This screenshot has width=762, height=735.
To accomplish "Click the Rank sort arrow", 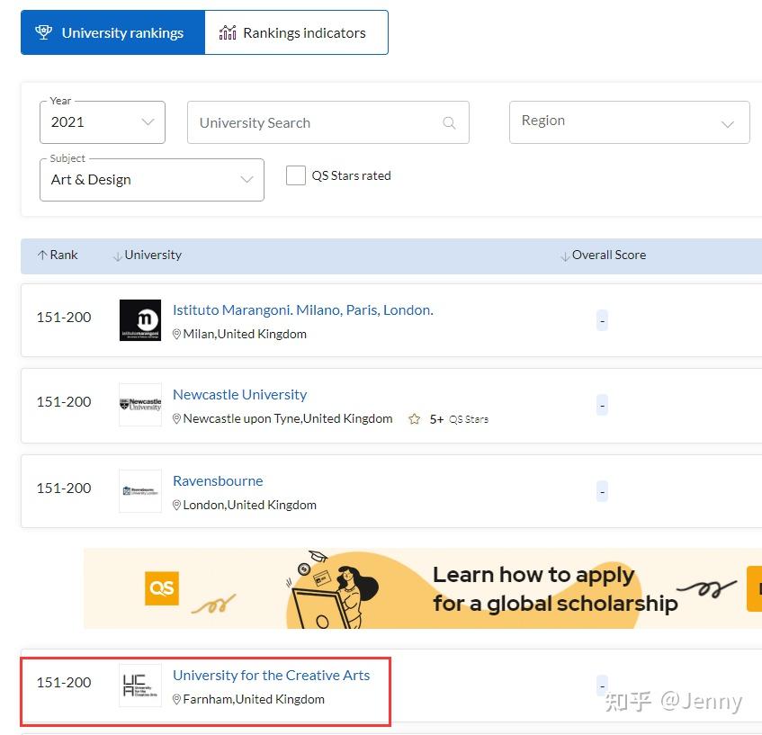I will tap(42, 255).
